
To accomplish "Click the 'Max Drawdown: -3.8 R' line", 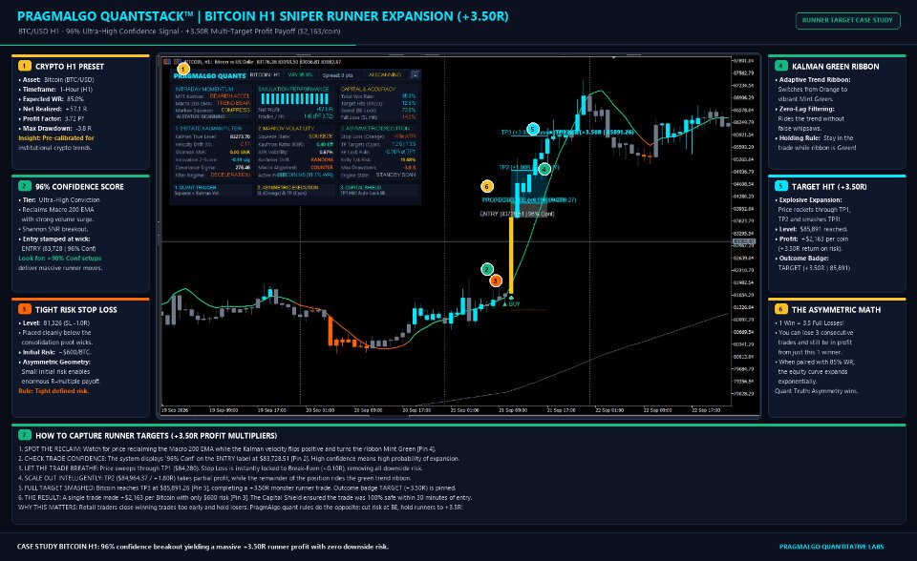I will (57, 128).
